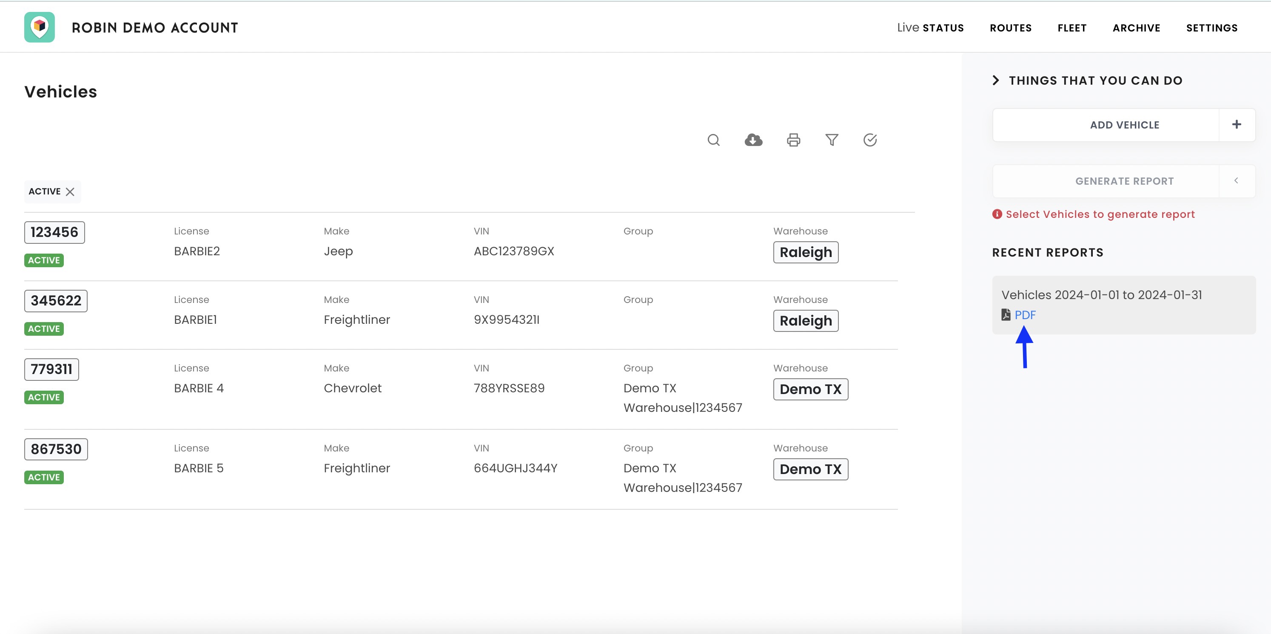The width and height of the screenshot is (1271, 634).
Task: Click the select-all checkmark circle icon
Action: tap(870, 140)
